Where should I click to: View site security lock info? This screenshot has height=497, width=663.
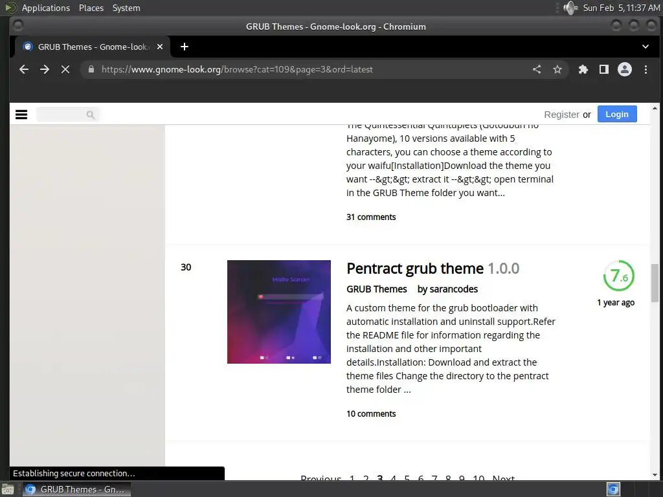click(91, 69)
